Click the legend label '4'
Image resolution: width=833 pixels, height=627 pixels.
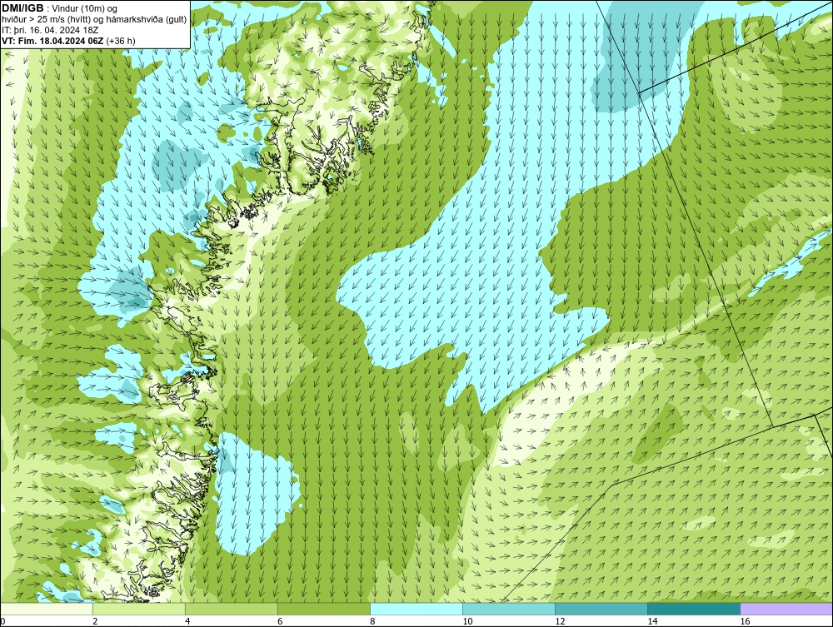tap(188, 621)
